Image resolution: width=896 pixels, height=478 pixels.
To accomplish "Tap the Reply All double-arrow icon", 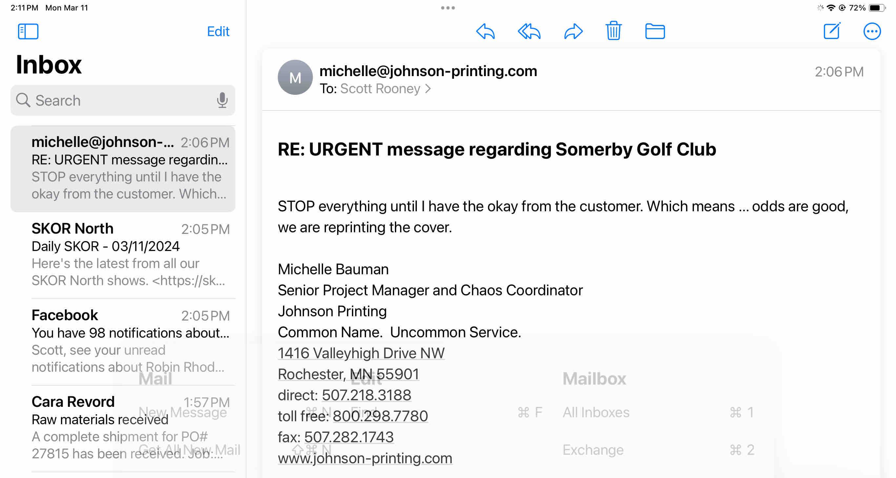I will click(x=529, y=31).
